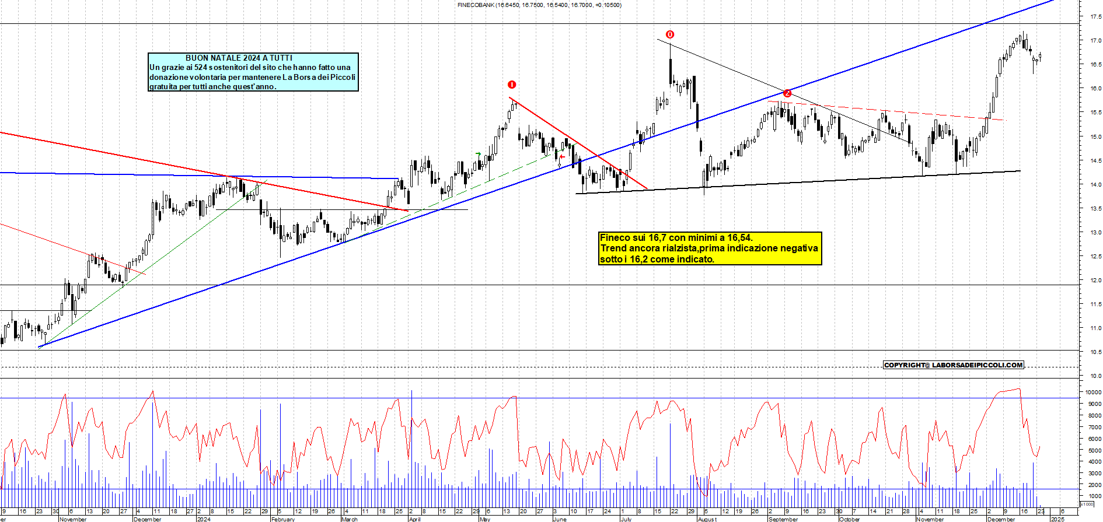This screenshot has height=522, width=1103.
Task: Click the 10000 volume axis label
Action: tap(1094, 393)
